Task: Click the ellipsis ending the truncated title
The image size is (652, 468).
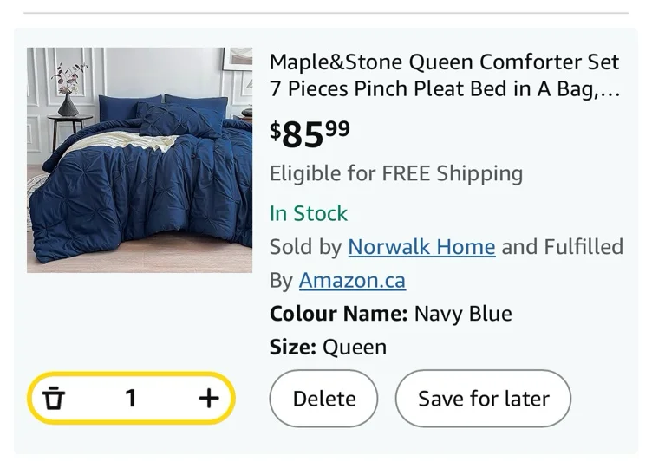Action: 611,90
